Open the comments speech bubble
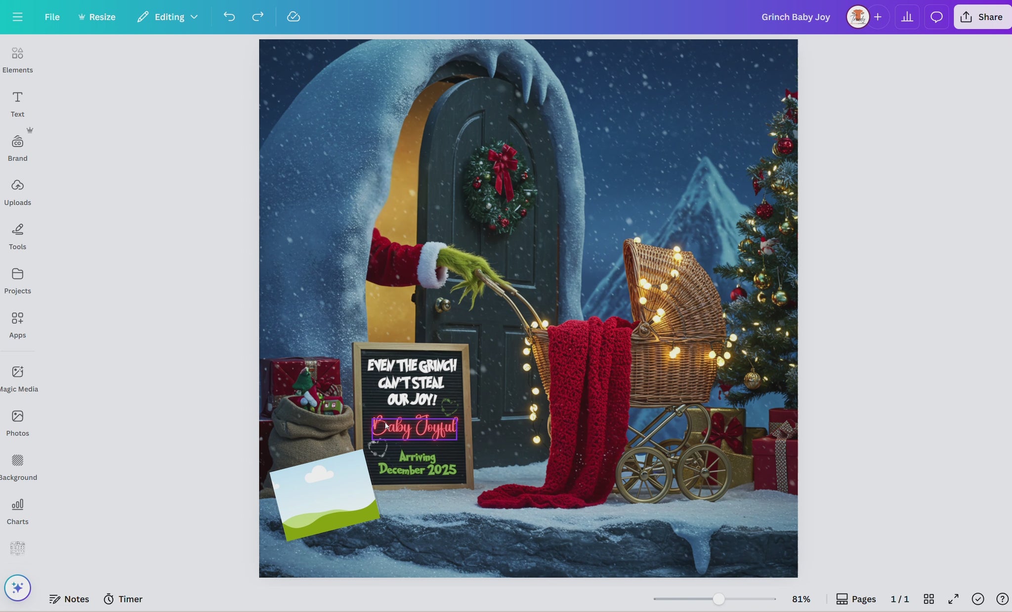The image size is (1012, 612). 936,17
